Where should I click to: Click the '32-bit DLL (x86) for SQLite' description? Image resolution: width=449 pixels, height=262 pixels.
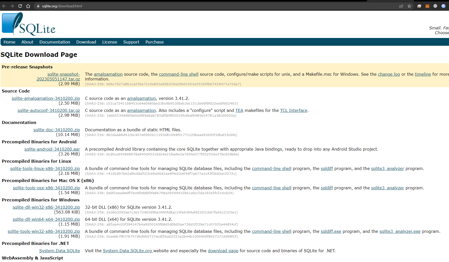tap(128, 207)
